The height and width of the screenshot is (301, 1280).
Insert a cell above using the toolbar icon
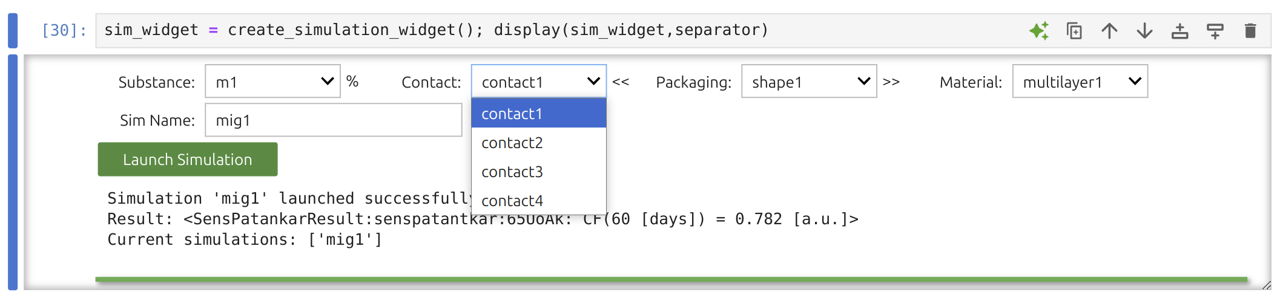tap(1179, 30)
